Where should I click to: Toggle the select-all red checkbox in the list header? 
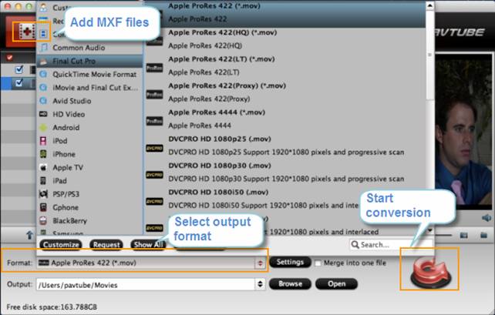pyautogui.click(x=10, y=58)
